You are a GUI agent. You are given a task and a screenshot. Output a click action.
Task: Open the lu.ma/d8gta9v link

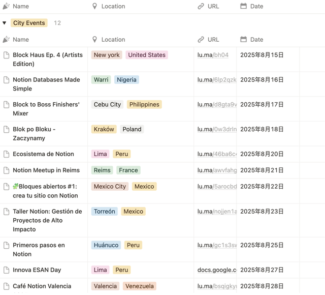[217, 105]
